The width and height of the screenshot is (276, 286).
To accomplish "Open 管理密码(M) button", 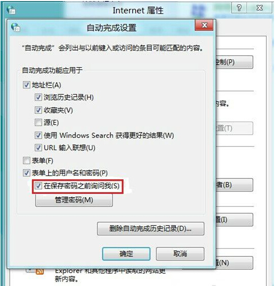I will [x=74, y=200].
